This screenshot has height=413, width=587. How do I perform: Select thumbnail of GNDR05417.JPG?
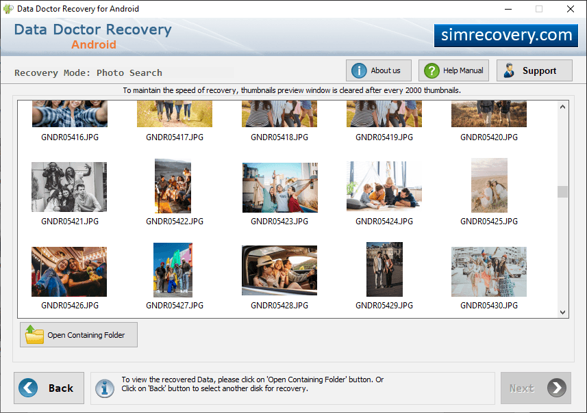click(x=175, y=114)
